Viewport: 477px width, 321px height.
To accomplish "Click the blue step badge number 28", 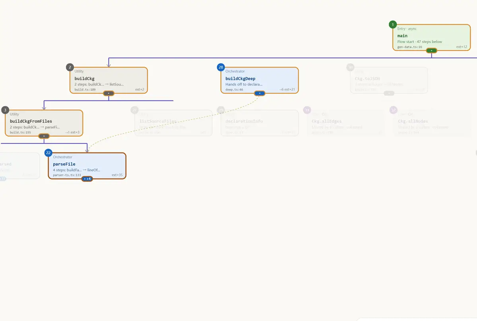I will 221,67.
